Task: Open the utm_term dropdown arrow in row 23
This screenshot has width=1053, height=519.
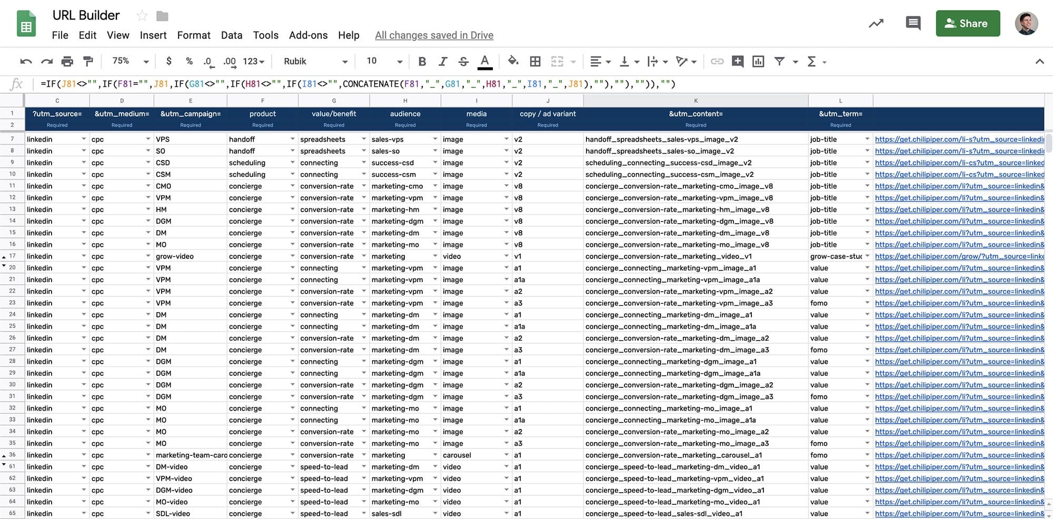Action: pos(867,303)
